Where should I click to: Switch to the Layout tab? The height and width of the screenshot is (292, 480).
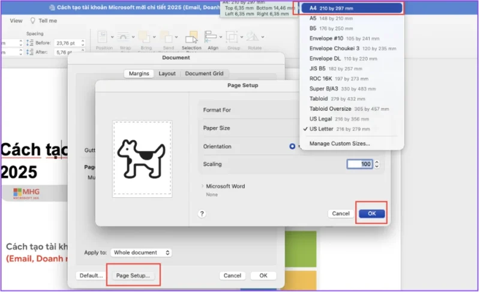click(167, 74)
